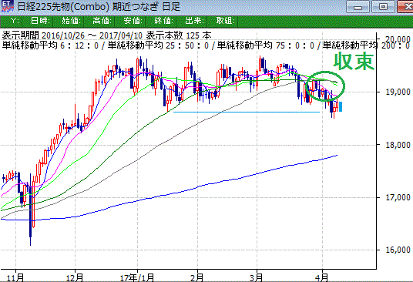Click the 単純移動平均 25 : 50 : 0 label
Screen dimensions: 413x282
pos(158,45)
